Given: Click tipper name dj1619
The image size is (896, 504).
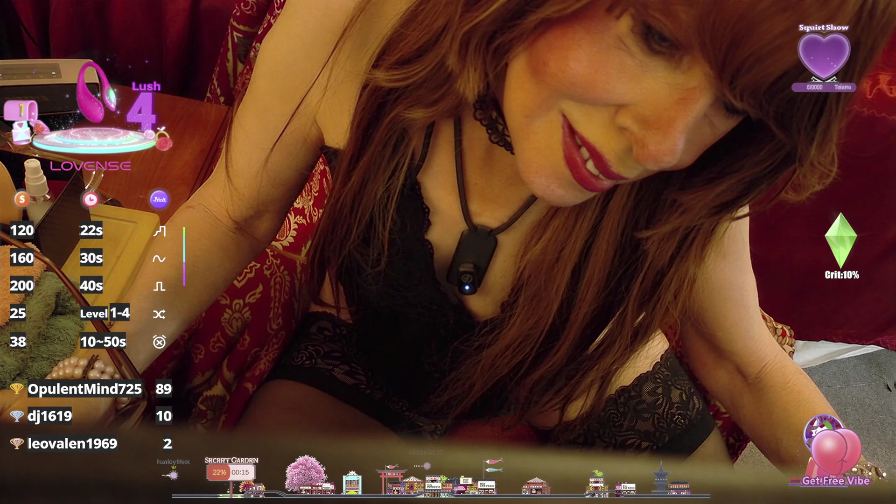Looking at the screenshot, I should point(50,416).
